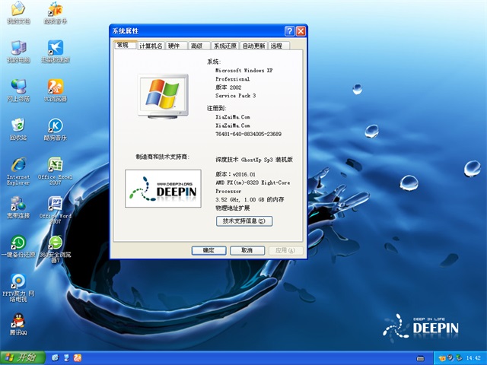Viewport: 487px width, 365px height.
Task: Click the help question mark button in title bar
Action: (x=289, y=31)
